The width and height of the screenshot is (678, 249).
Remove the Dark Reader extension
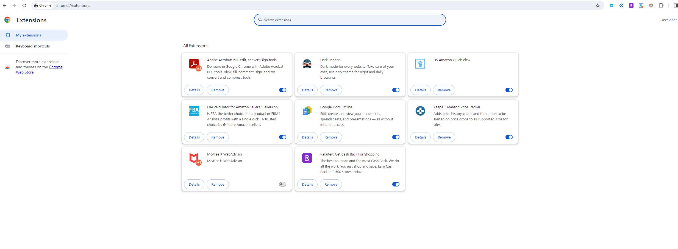[x=331, y=90]
